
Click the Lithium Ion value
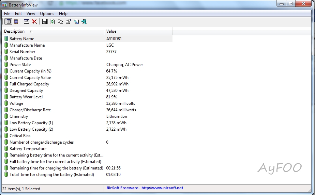[x=117, y=116]
